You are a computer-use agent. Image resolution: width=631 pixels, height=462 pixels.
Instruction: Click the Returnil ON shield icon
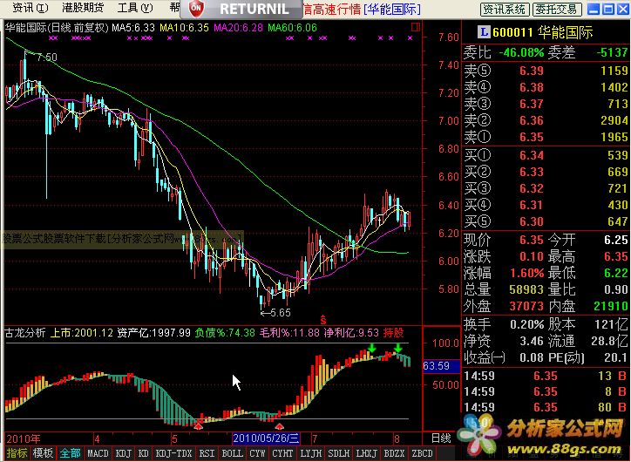(x=196, y=8)
